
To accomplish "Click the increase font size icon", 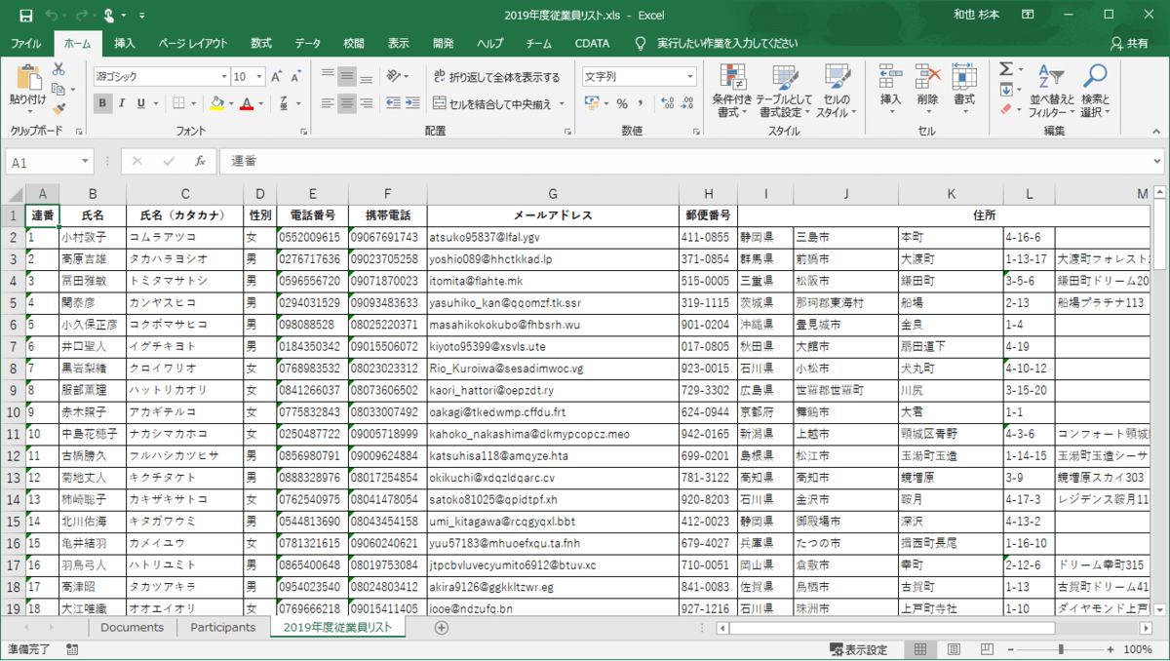I will [x=277, y=76].
